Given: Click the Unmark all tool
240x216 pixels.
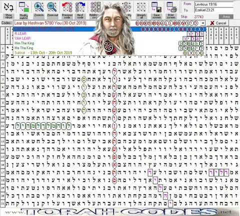Looking at the screenshot, I should tap(141, 9).
